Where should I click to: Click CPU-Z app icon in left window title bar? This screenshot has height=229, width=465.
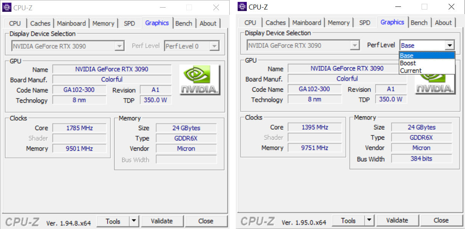[x=7, y=7]
